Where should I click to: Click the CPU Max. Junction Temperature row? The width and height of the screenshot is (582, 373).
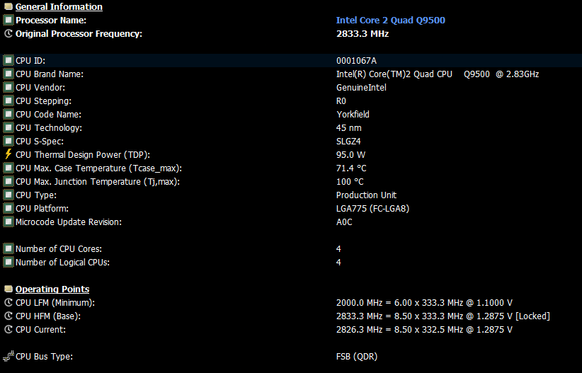point(291,181)
